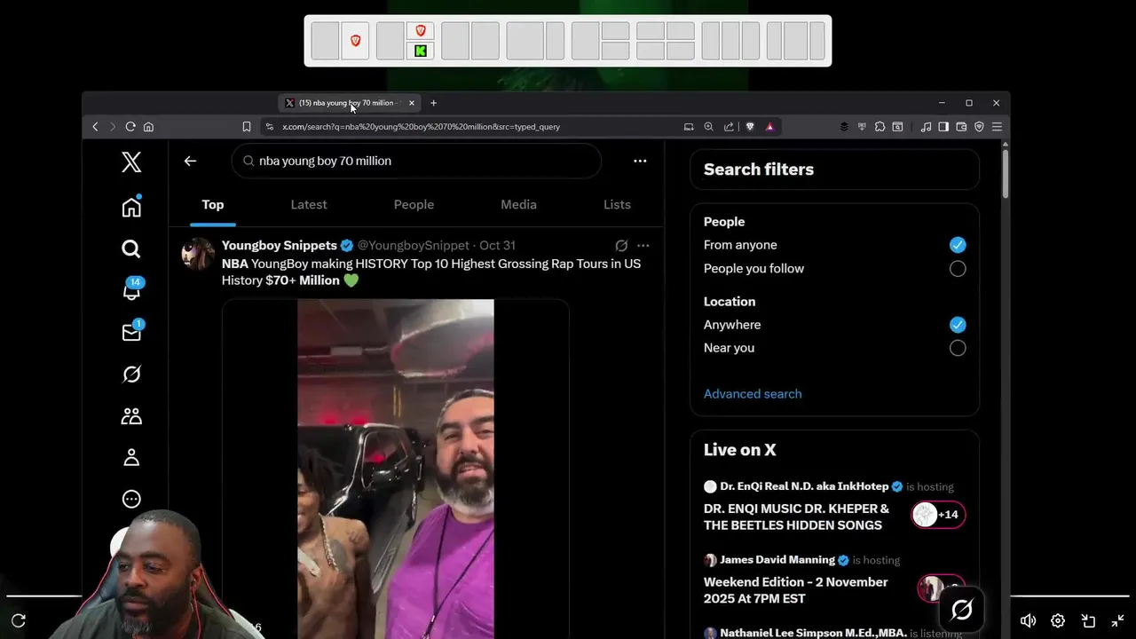Open Brave wallet icon in toolbar

(x=961, y=127)
